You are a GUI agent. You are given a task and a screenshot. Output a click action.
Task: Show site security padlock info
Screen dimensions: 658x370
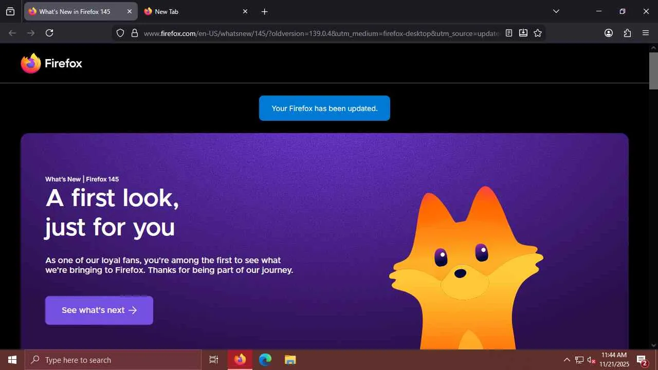point(135,33)
